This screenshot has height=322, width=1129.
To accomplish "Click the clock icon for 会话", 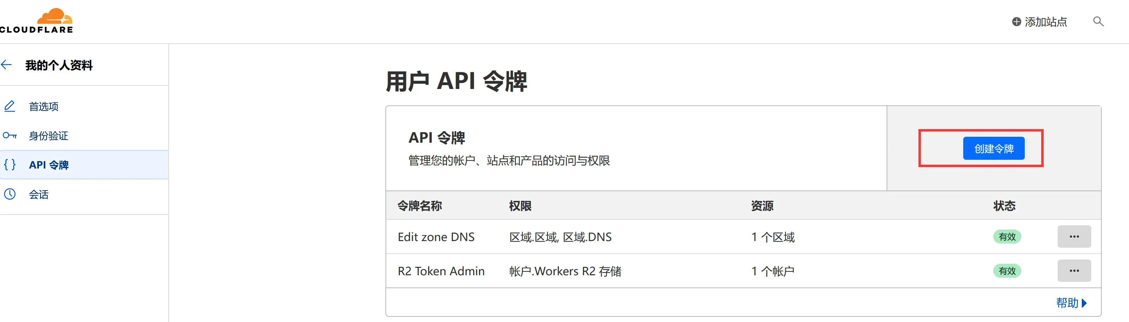I will click(10, 194).
